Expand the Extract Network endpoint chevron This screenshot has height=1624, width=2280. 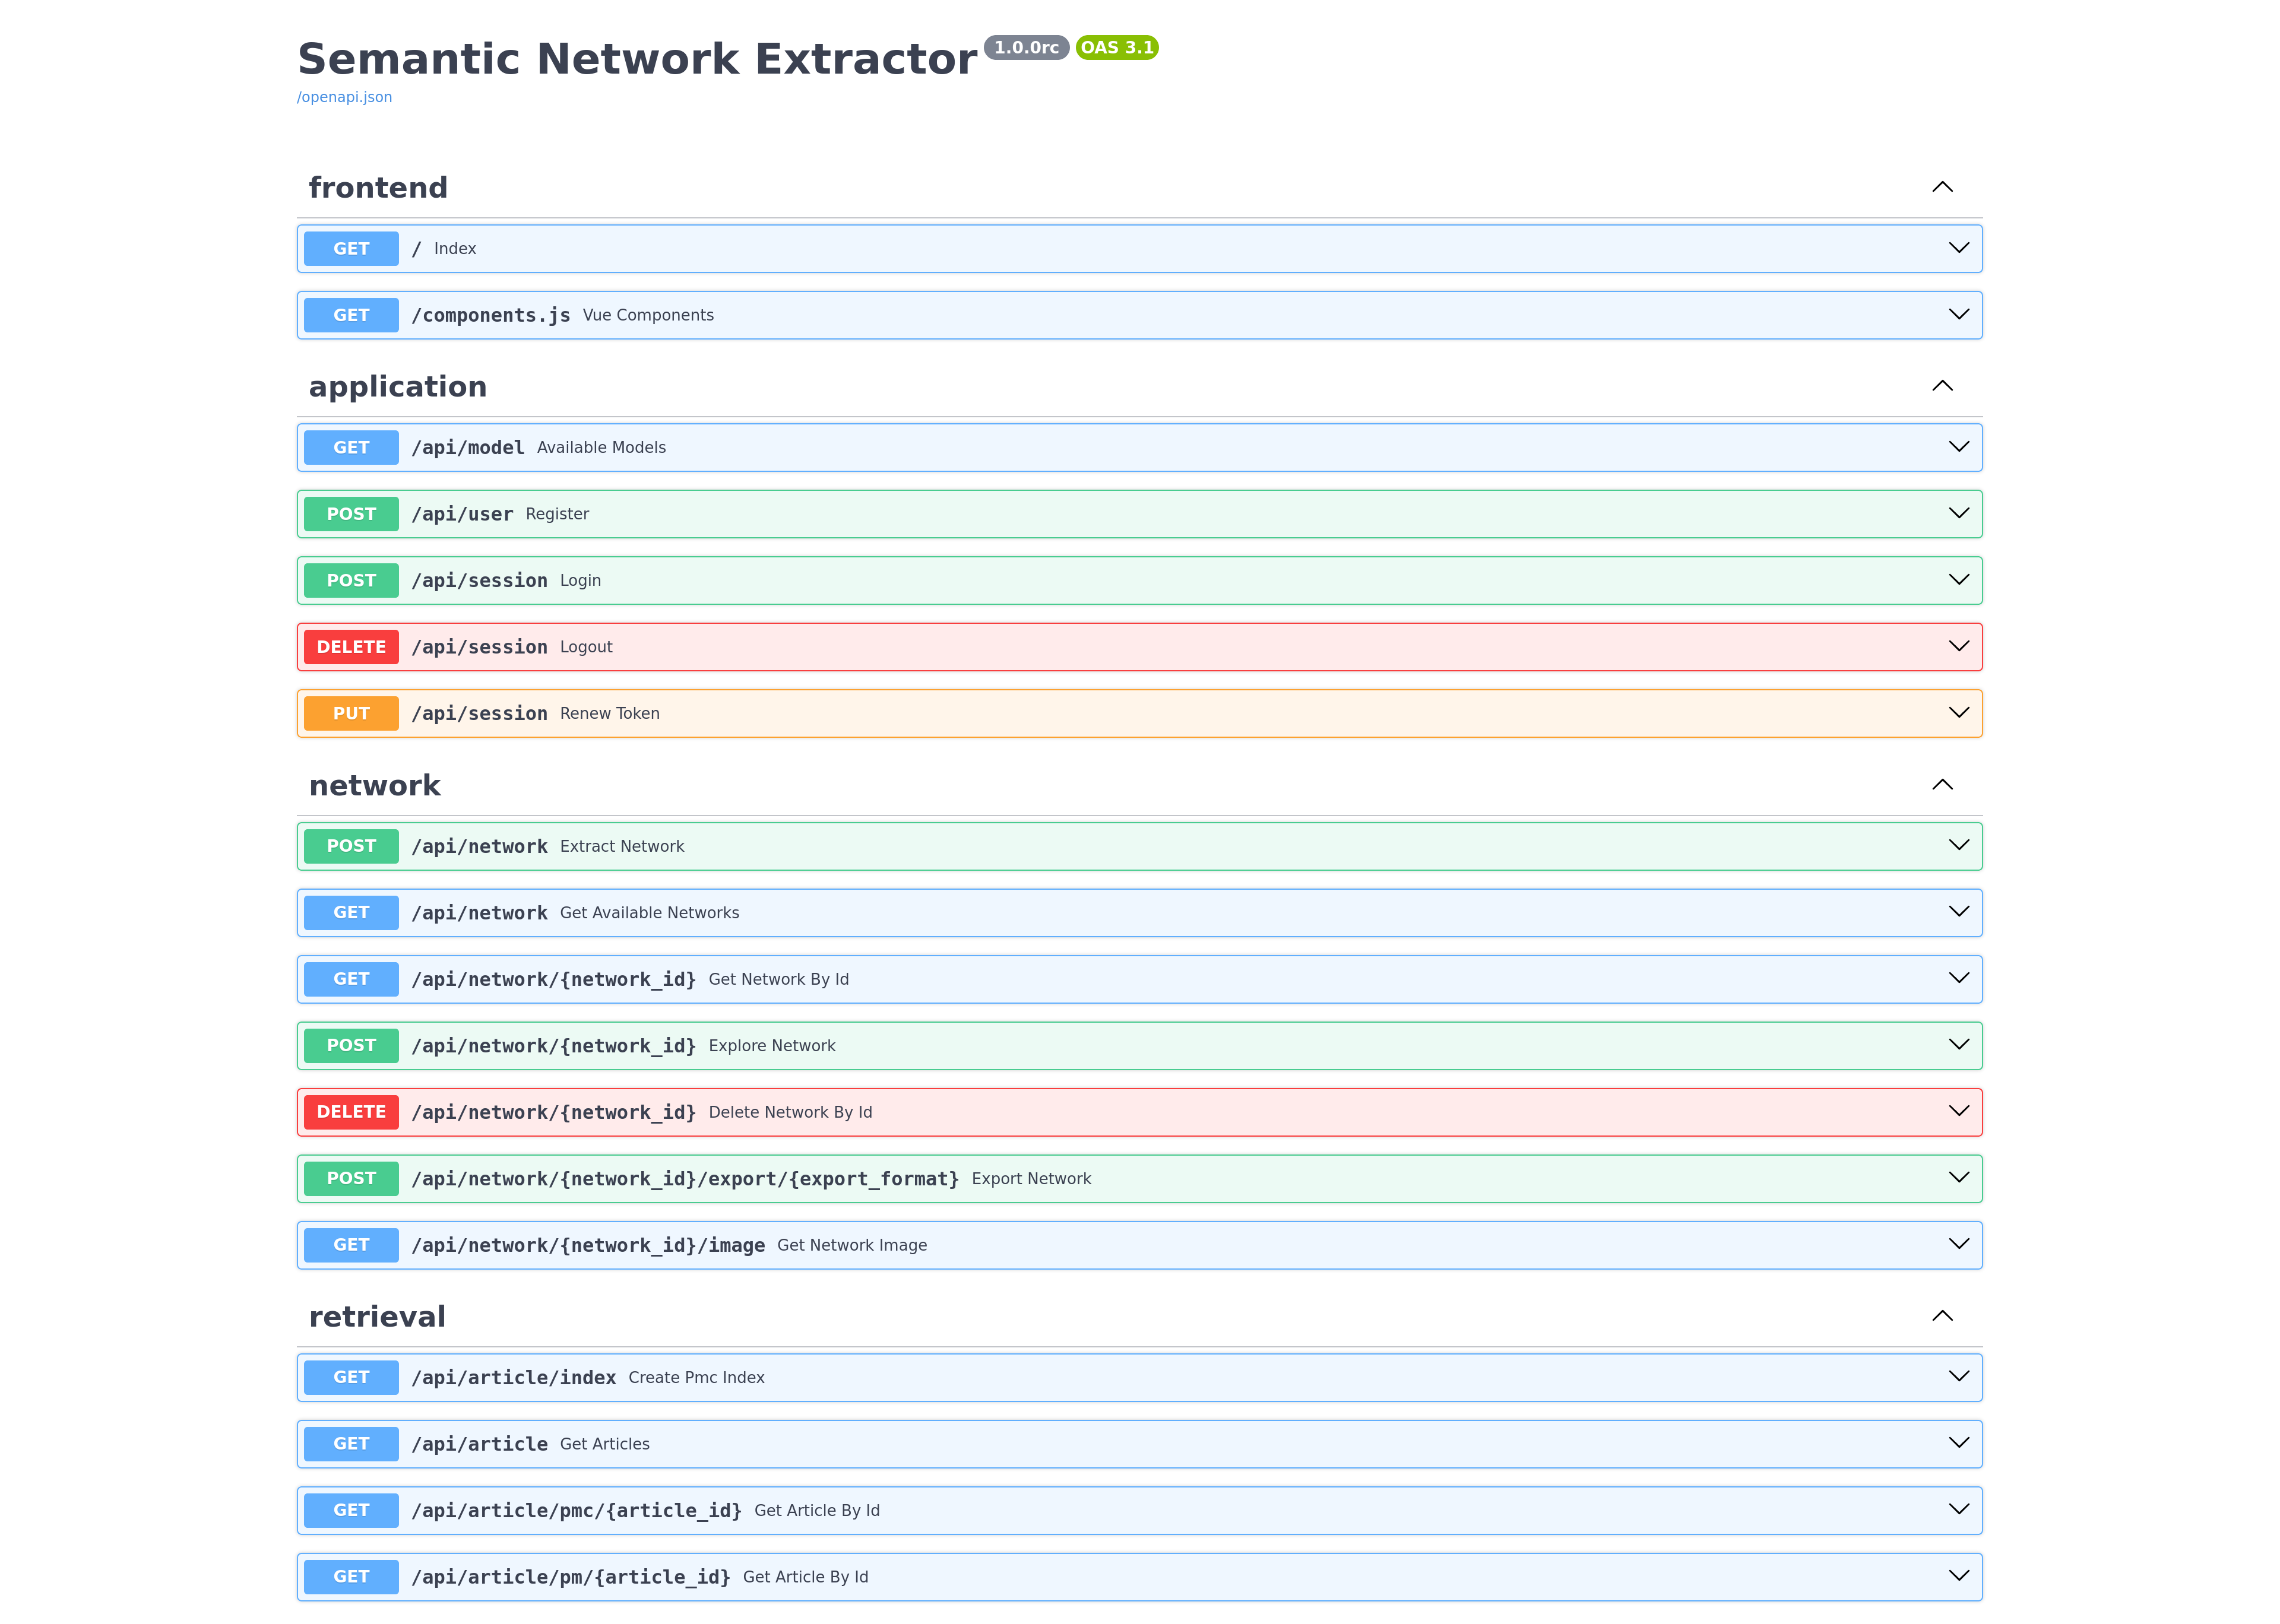pyautogui.click(x=1959, y=845)
